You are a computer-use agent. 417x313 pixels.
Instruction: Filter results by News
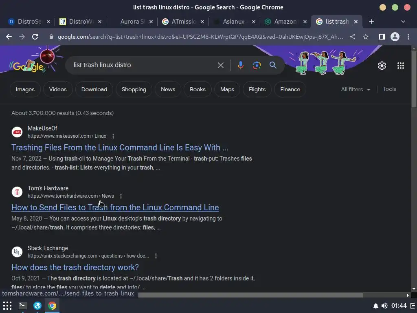point(168,89)
